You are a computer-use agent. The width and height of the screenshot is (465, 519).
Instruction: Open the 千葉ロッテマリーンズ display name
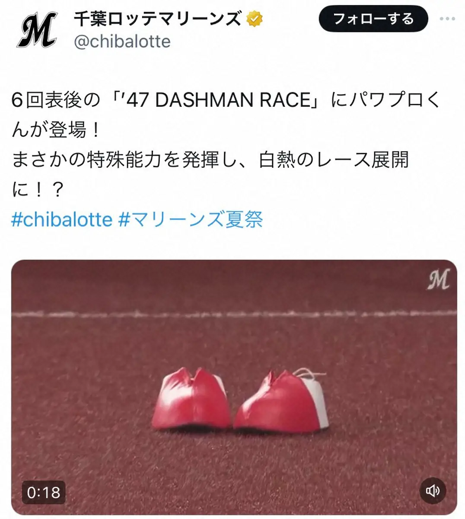pyautogui.click(x=158, y=19)
